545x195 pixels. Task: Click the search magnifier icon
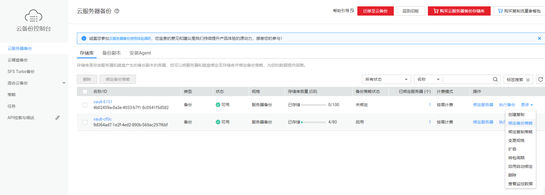(495, 79)
